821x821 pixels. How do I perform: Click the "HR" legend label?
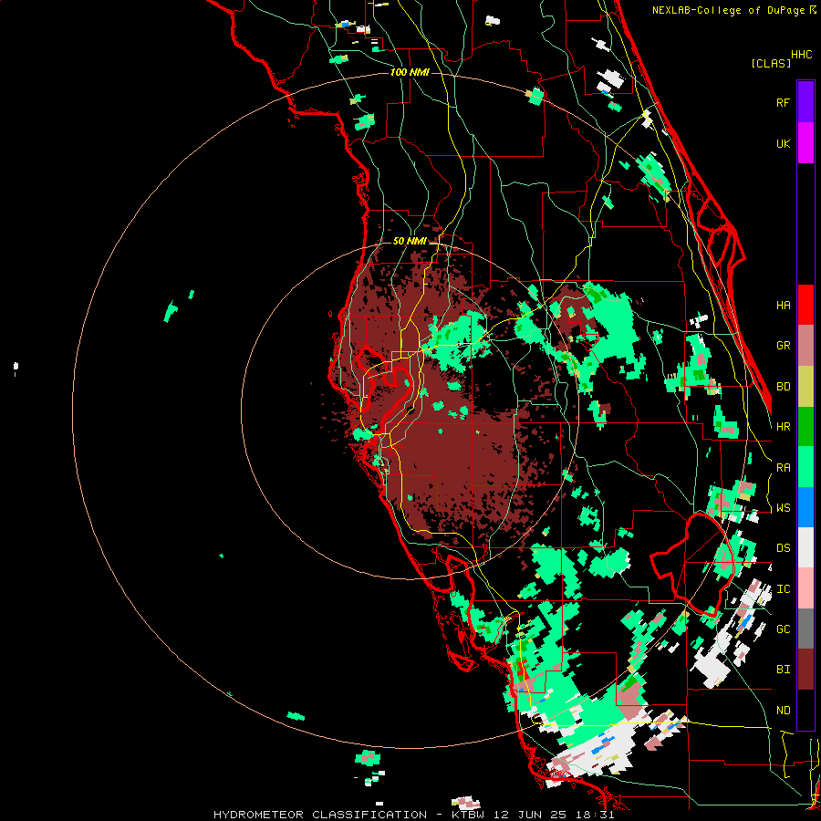tap(783, 427)
